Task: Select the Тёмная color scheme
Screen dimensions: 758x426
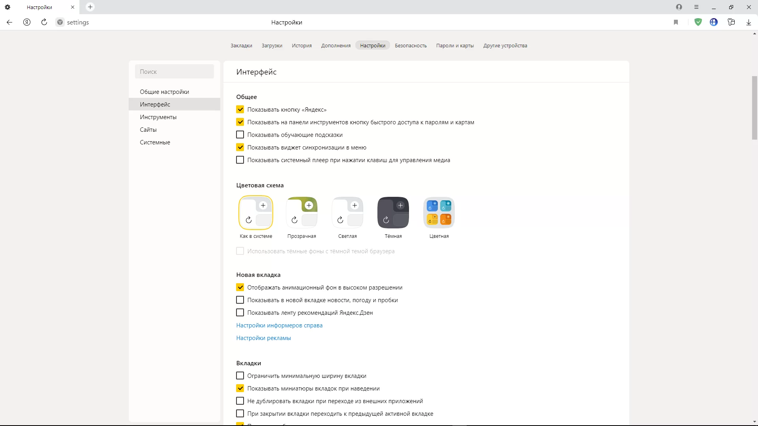Action: [393, 213]
